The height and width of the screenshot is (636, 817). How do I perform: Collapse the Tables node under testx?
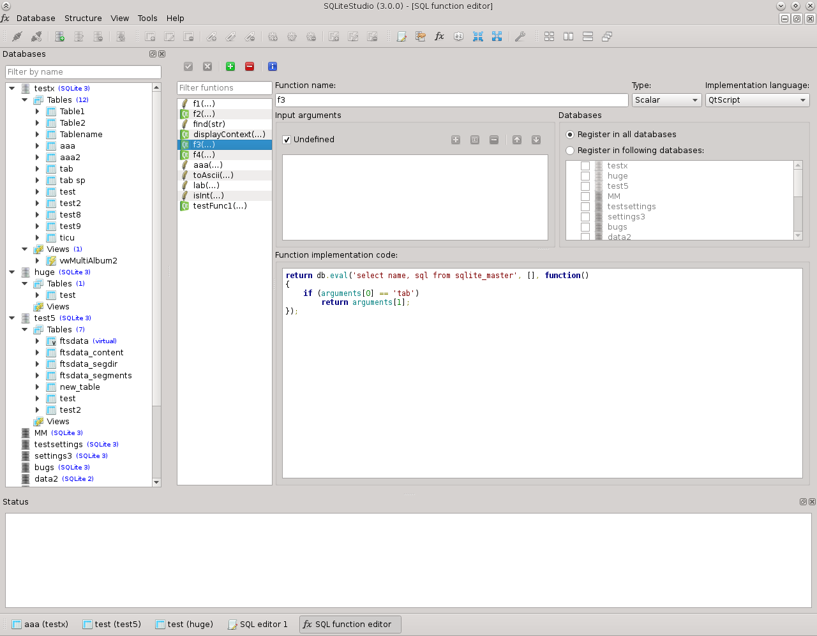[25, 100]
